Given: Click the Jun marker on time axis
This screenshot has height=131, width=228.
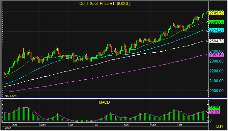Looking at the screenshot, I should [x=71, y=125].
